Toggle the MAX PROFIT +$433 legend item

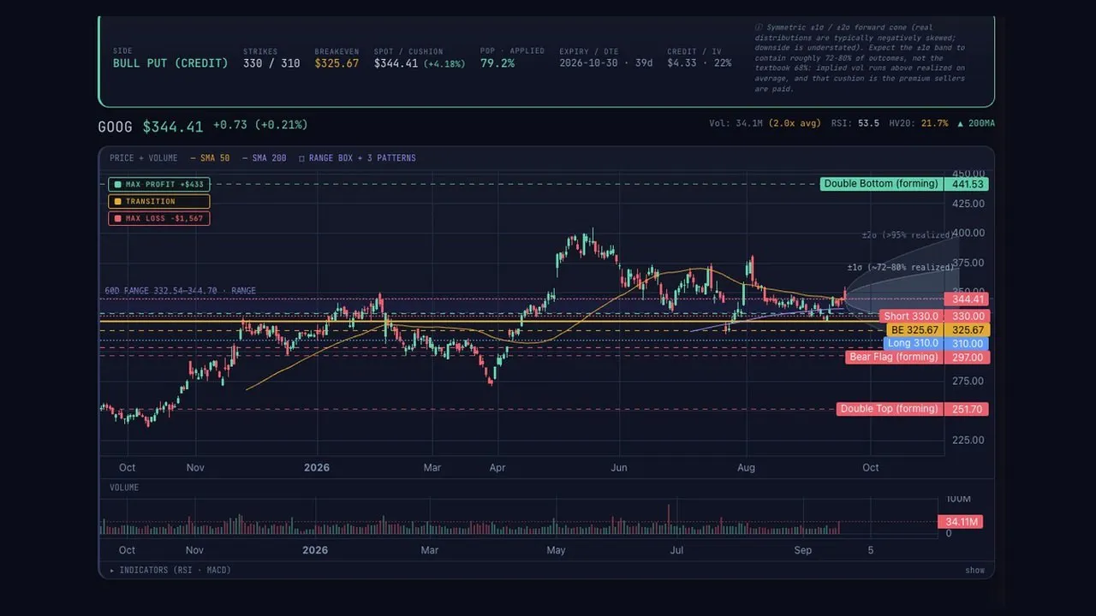tap(158, 184)
